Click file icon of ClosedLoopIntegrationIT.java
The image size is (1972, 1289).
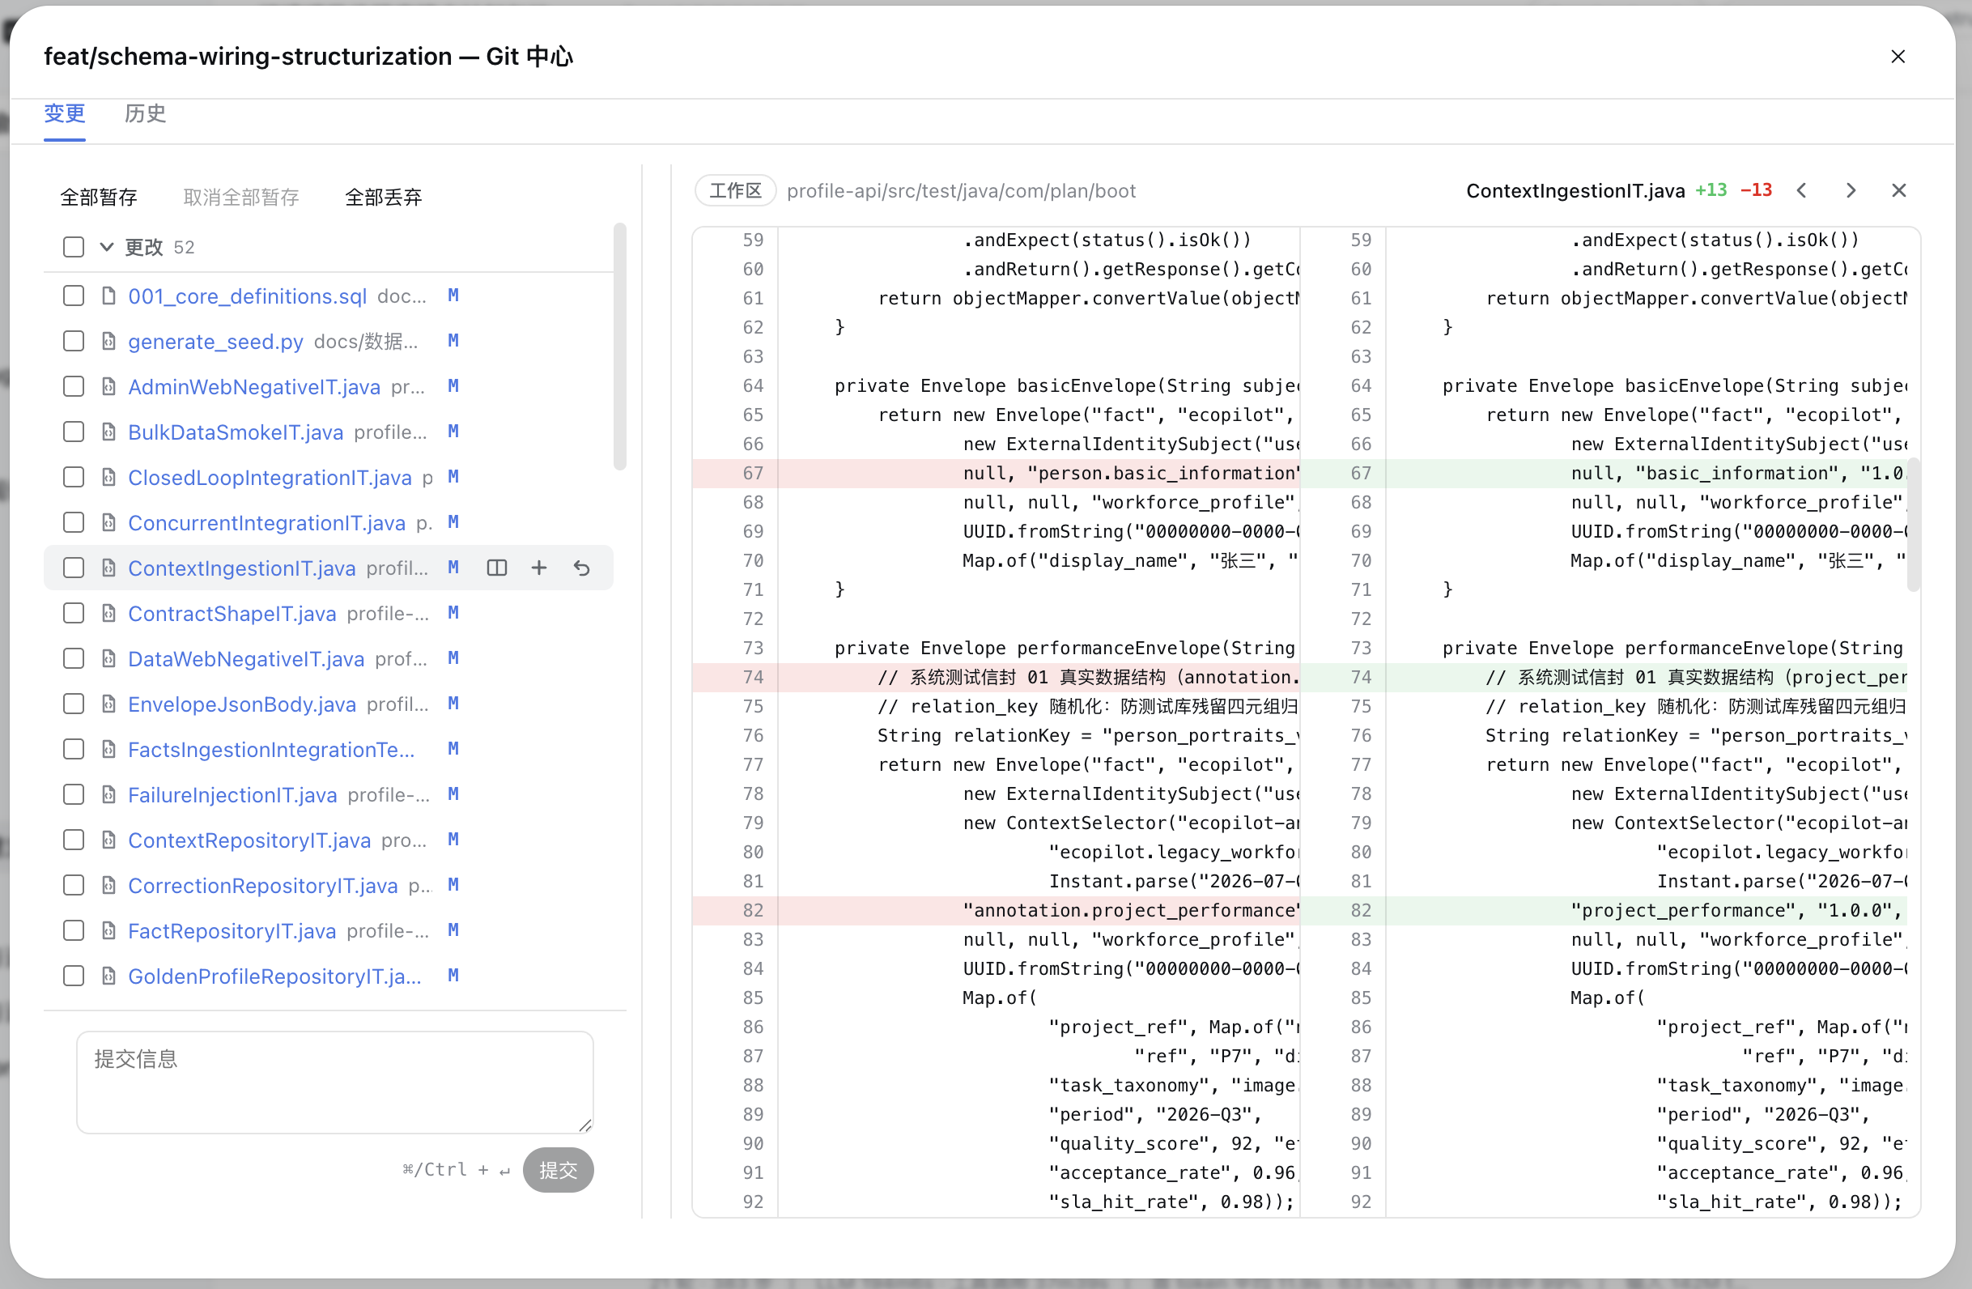(x=108, y=478)
